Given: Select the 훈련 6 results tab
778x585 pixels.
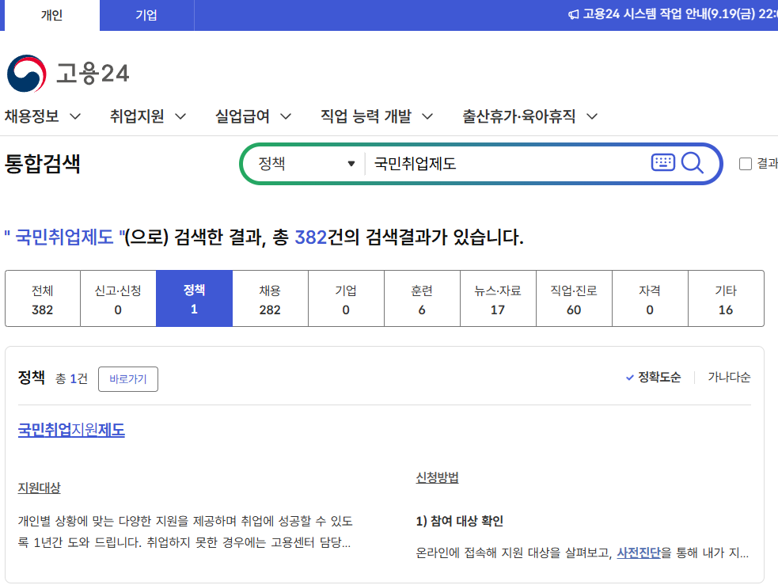Looking at the screenshot, I should pyautogui.click(x=422, y=298).
